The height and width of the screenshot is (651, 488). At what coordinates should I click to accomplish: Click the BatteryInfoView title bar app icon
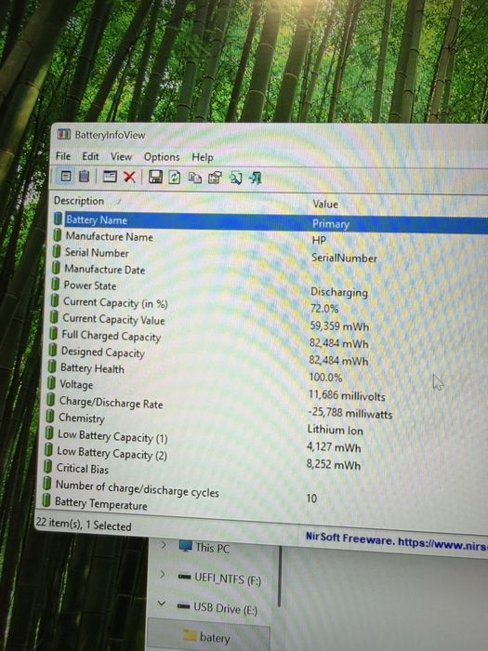point(63,134)
